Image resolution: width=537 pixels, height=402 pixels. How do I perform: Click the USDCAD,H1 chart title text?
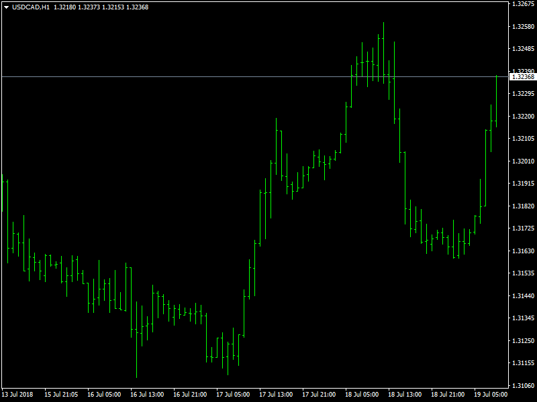tap(31, 7)
